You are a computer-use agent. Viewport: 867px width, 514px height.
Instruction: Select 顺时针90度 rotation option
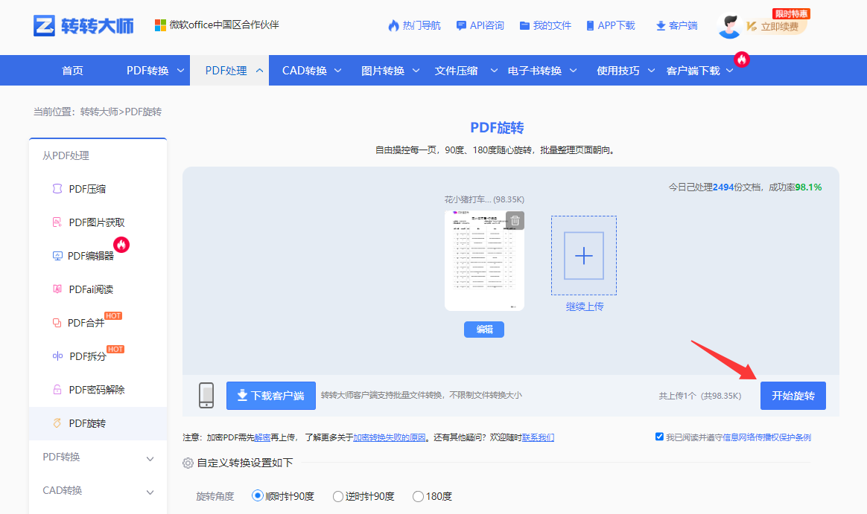click(257, 496)
